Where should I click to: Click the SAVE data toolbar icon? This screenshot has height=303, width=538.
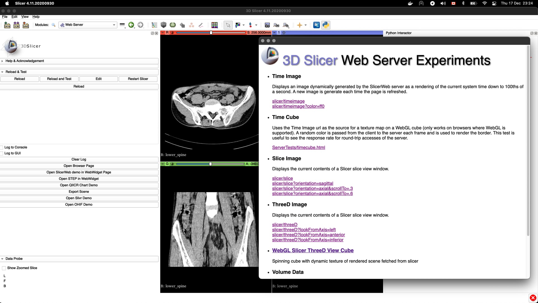tap(25, 25)
